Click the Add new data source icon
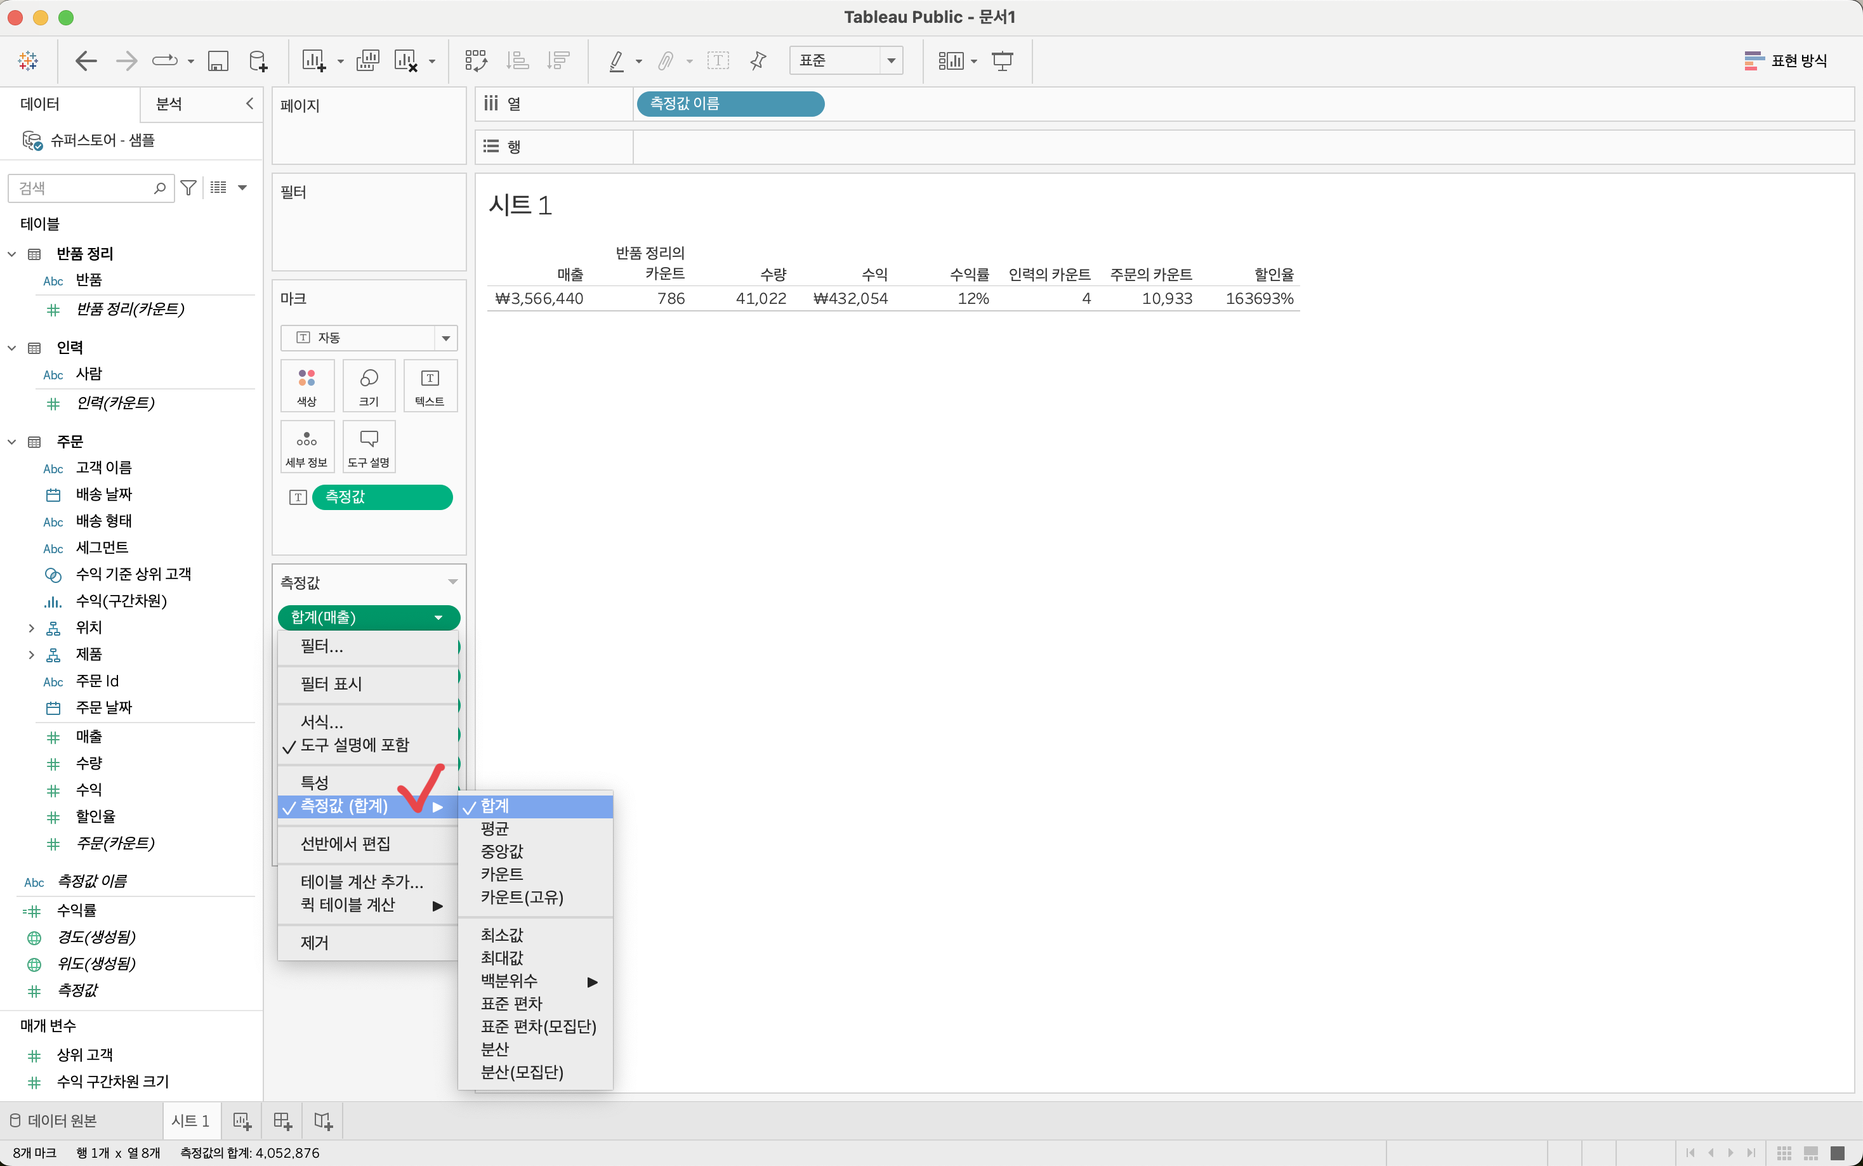 [x=258, y=61]
